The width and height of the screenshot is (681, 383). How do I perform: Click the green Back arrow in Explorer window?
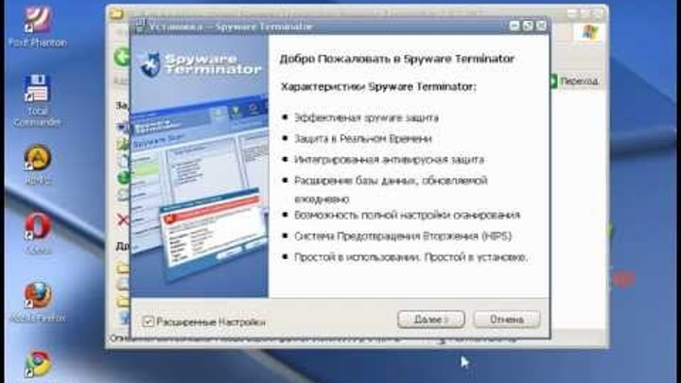tap(122, 58)
